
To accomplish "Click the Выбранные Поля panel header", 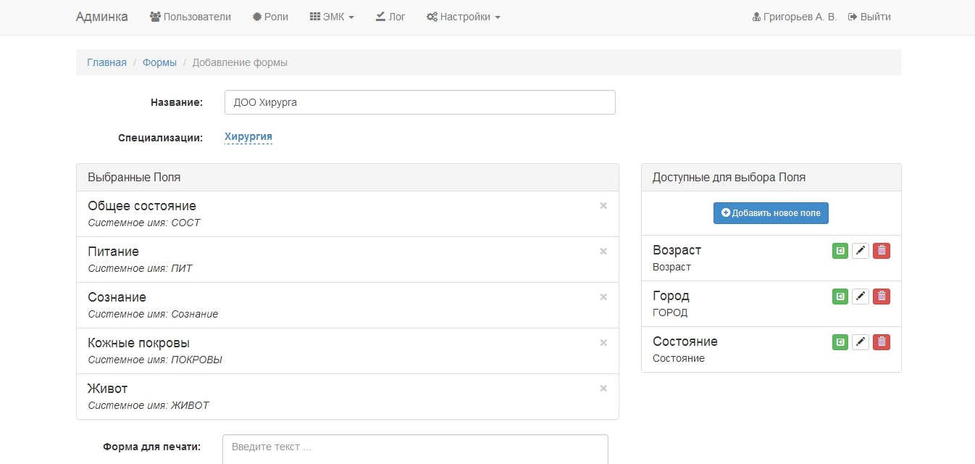I will pos(348,178).
